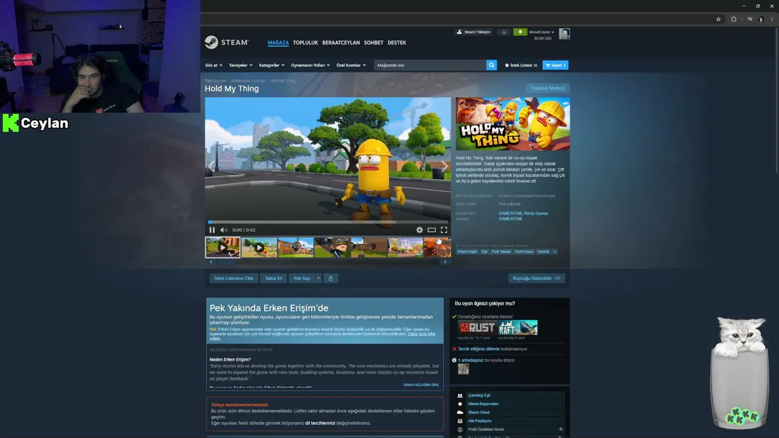Click the Steam logo

pos(226,43)
